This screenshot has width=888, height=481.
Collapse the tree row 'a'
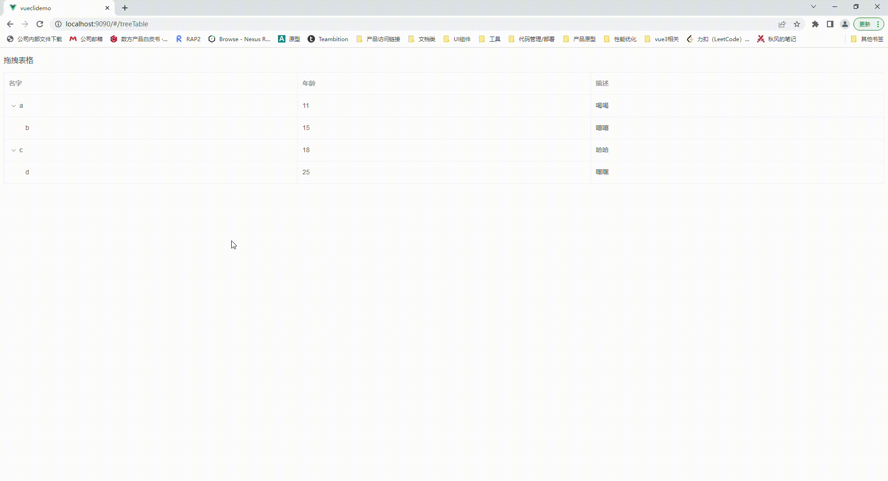click(13, 105)
